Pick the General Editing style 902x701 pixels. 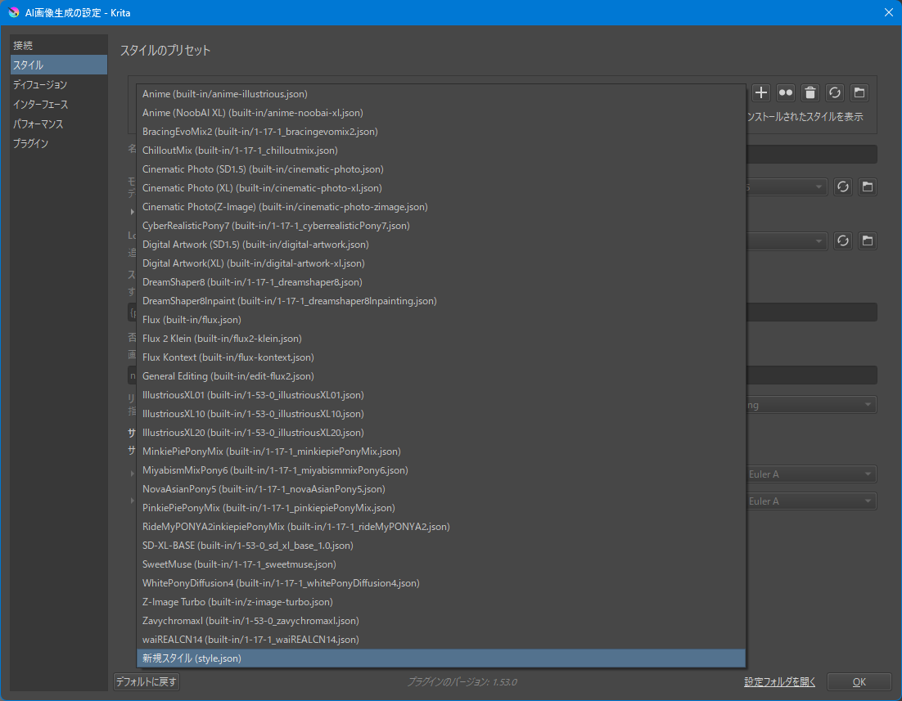440,376
